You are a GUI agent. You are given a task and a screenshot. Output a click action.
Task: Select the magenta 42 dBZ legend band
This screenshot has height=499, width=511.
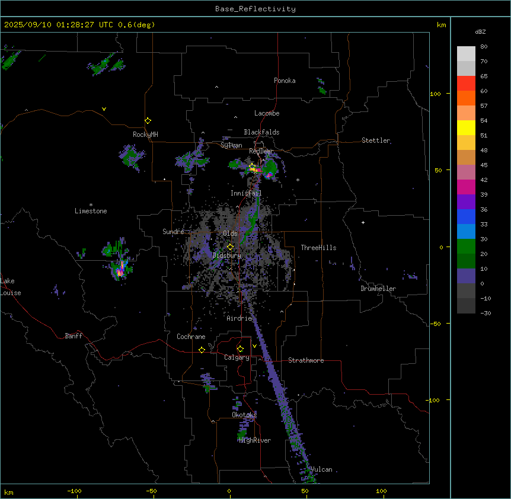(466, 187)
